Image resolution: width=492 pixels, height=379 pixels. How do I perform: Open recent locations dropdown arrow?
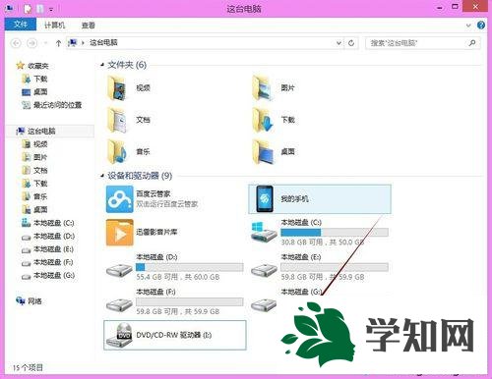[x=45, y=43]
